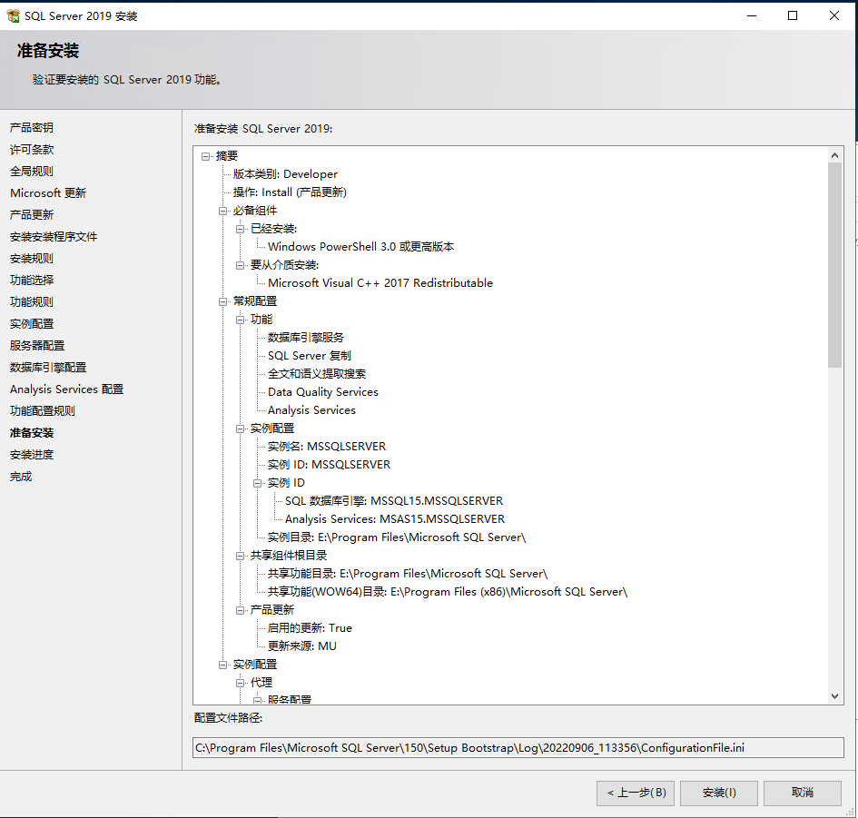Select 产品更新 step in sidebar
This screenshot has width=858, height=818.
[31, 215]
